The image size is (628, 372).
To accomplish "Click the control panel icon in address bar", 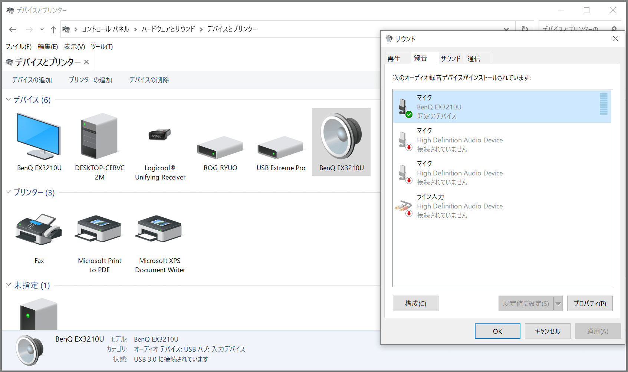I will (x=66, y=29).
